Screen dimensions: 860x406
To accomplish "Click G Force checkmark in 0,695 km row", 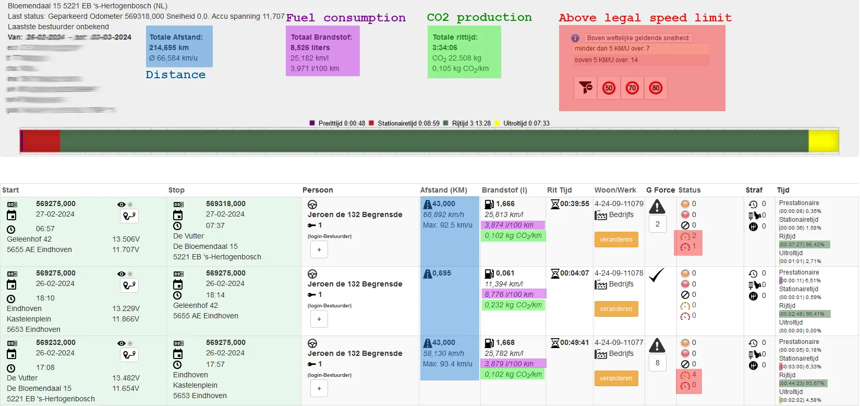I will click(x=657, y=275).
